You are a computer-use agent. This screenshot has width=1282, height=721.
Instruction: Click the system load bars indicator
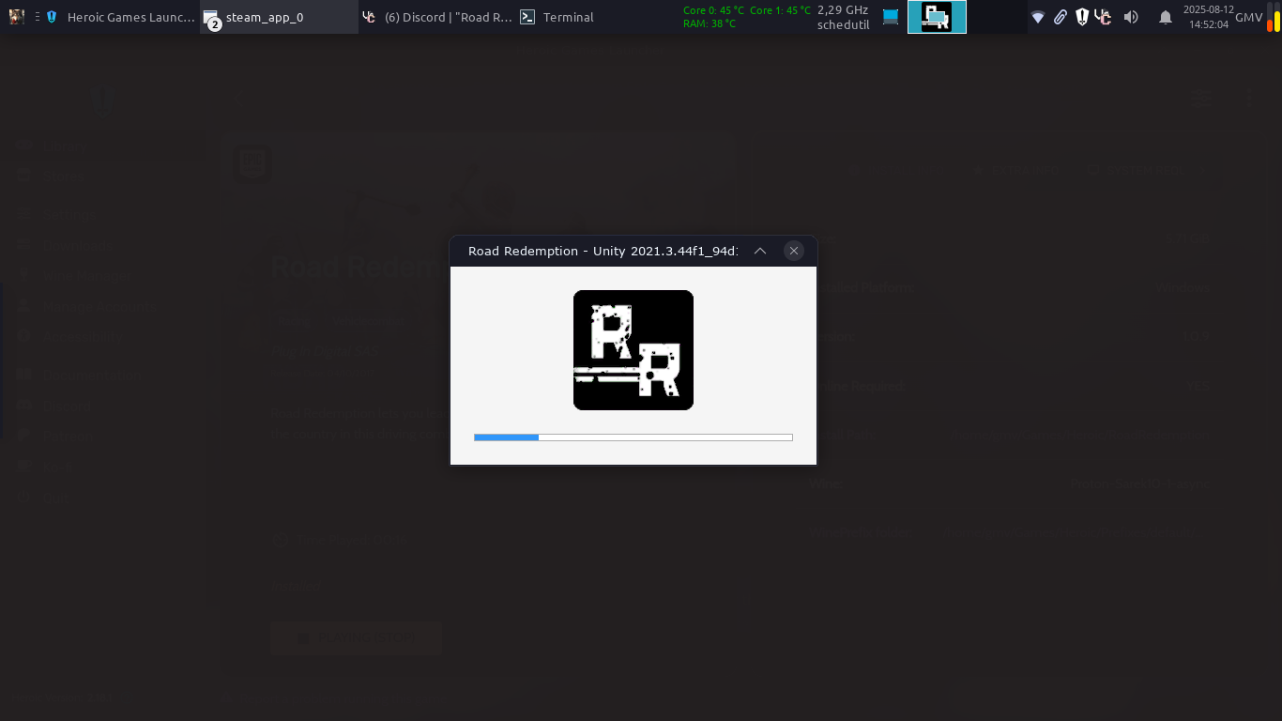[1272, 17]
